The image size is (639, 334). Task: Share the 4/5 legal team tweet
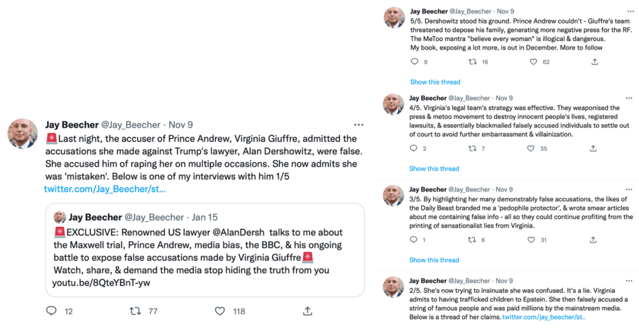pos(594,148)
